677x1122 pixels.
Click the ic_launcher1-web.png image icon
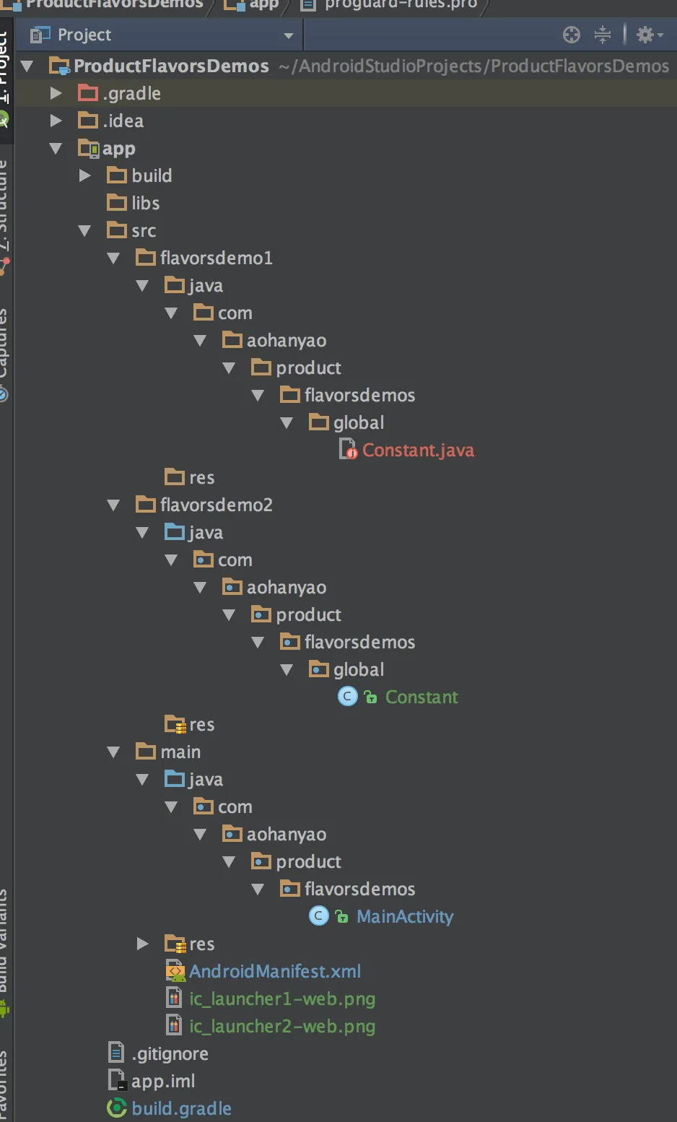point(174,999)
